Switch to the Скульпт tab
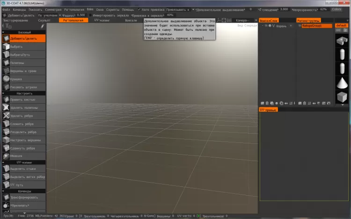 pos(44,21)
